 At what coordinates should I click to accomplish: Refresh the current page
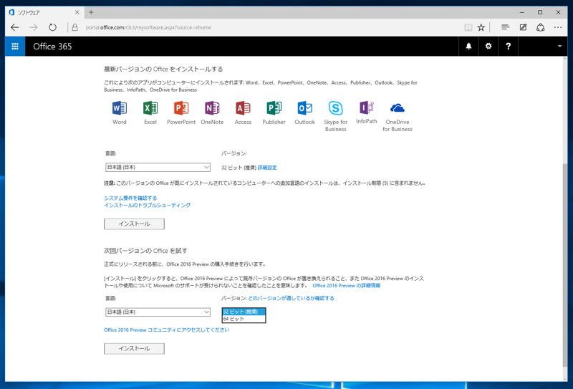coord(52,27)
